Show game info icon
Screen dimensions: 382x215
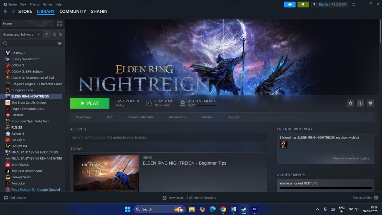[x=361, y=103]
